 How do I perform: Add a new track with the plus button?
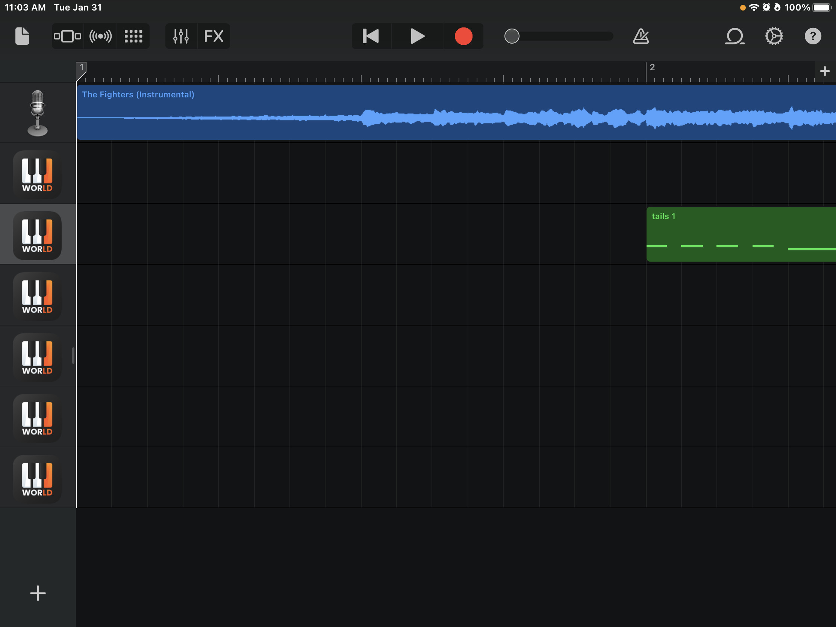(38, 593)
